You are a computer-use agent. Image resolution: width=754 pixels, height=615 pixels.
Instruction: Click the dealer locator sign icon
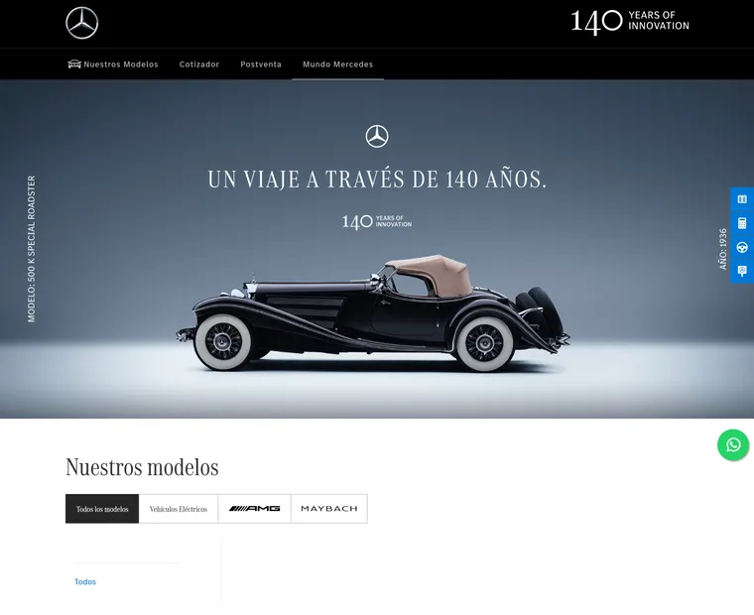pos(742,271)
